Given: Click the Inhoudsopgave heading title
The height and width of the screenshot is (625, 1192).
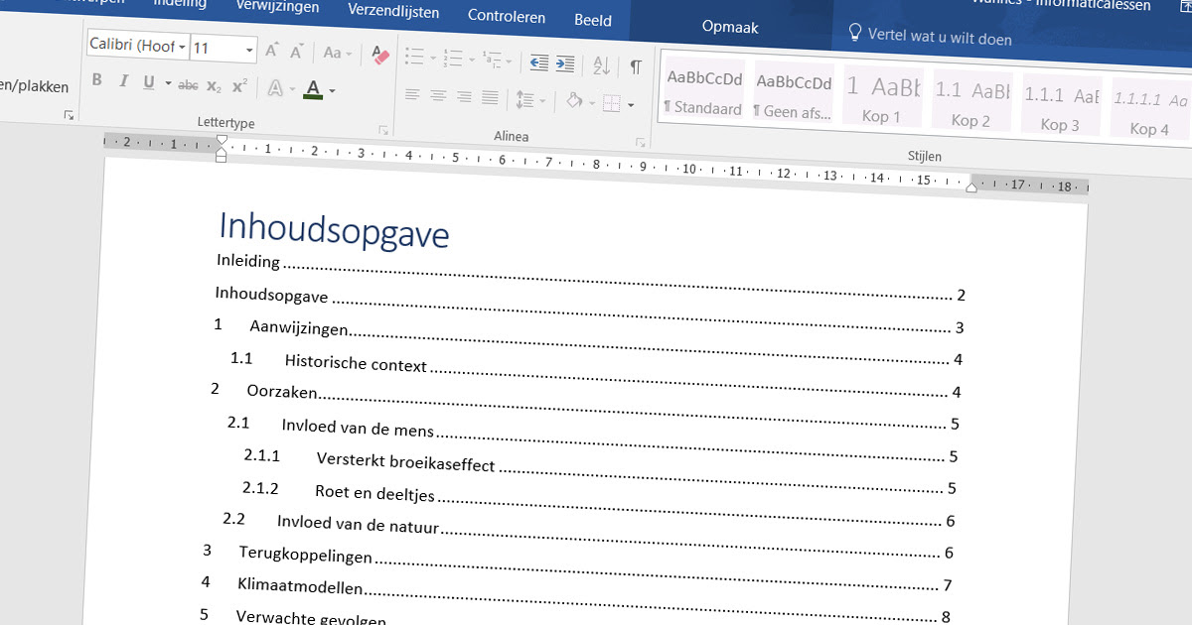Looking at the screenshot, I should [x=334, y=230].
